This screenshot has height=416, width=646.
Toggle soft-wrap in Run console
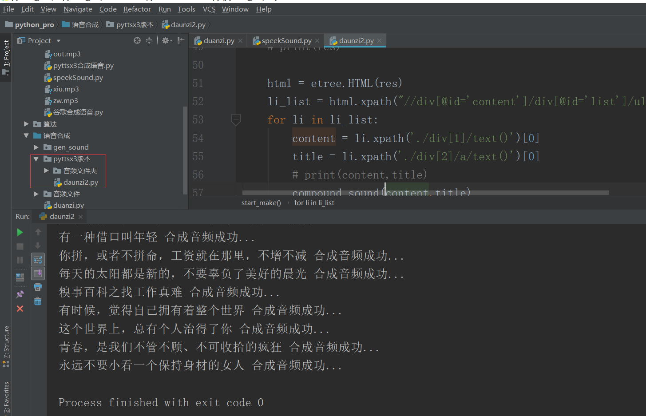(x=38, y=259)
